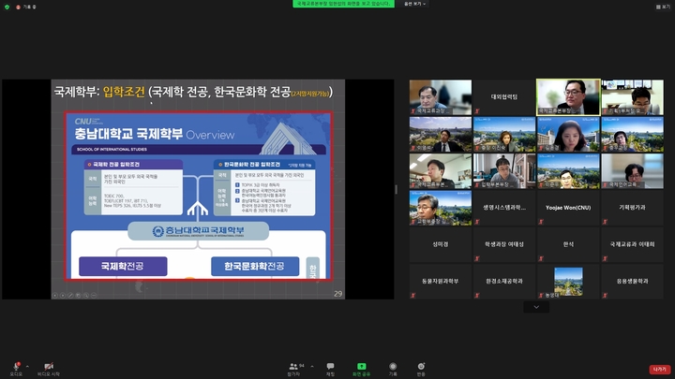
Task: Click red 나가기 leave button
Action: (659, 369)
